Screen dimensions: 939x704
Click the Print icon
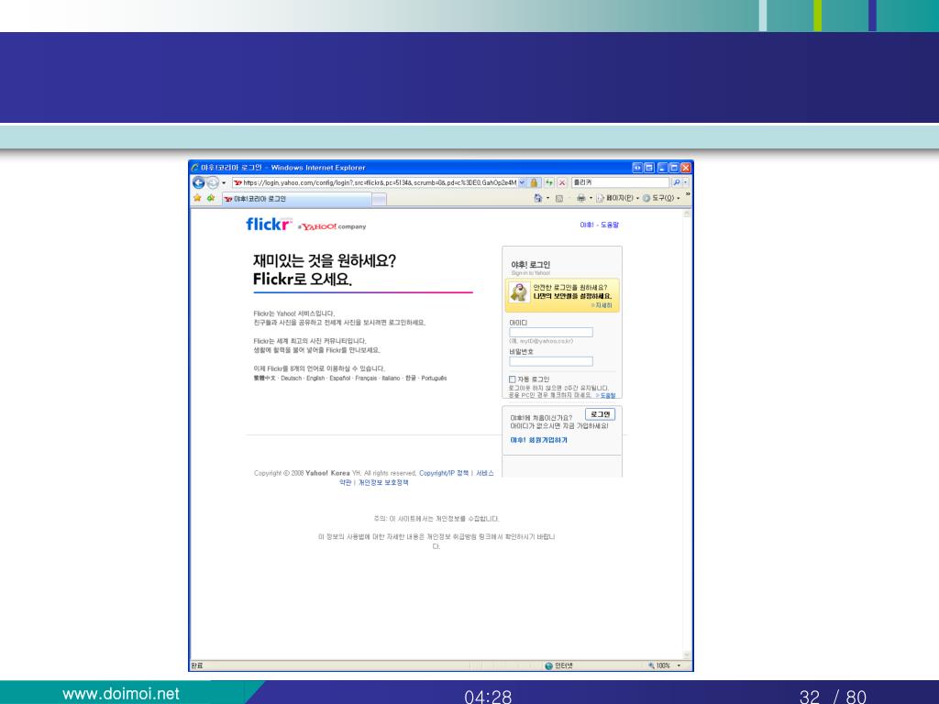pos(580,198)
